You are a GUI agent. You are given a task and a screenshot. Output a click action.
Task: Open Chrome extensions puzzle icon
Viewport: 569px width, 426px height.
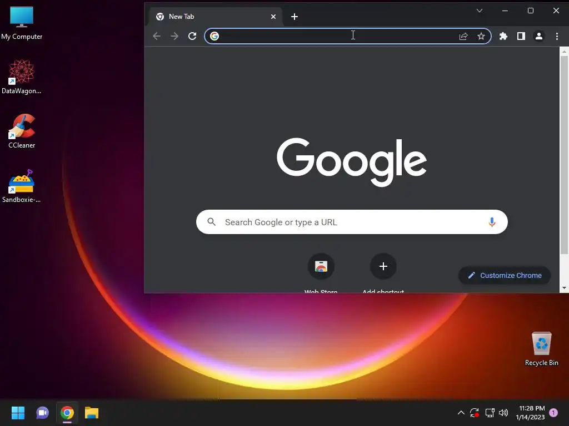pyautogui.click(x=503, y=36)
